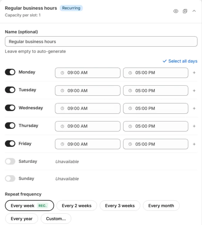202x225 pixels.
Task: Enable Sunday availability toggle
Action: click(x=10, y=179)
